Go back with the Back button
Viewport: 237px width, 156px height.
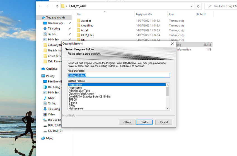pyautogui.click(x=127, y=122)
